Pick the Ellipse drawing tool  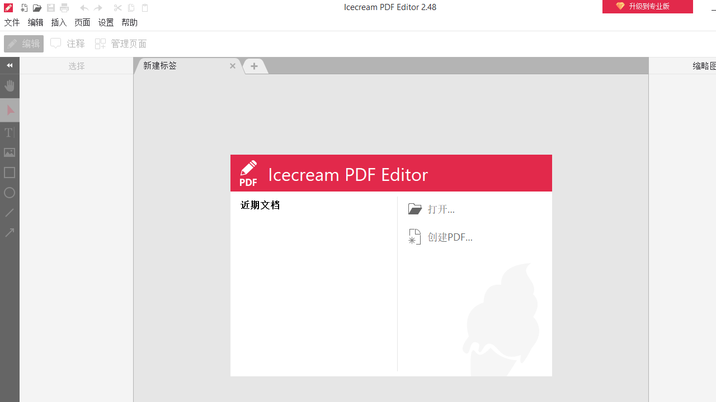click(x=9, y=193)
